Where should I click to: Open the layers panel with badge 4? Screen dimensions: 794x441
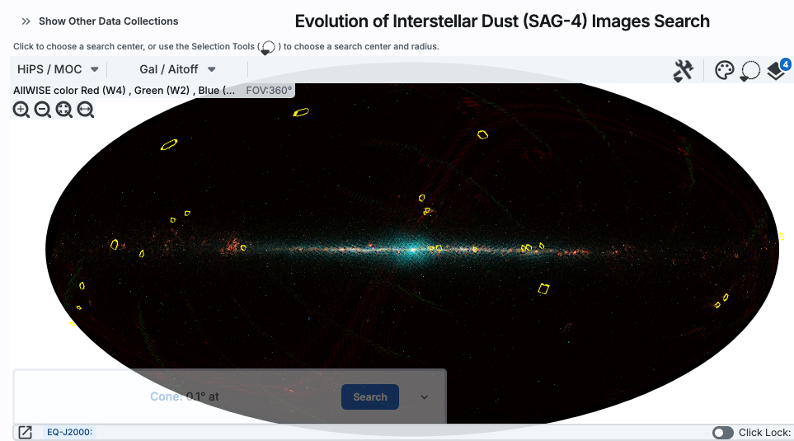(777, 71)
